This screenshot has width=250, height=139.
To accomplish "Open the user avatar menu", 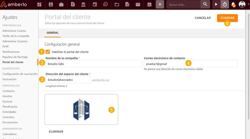I will [242, 4].
